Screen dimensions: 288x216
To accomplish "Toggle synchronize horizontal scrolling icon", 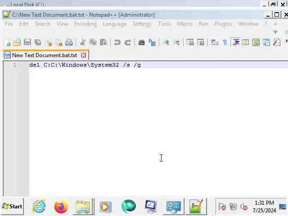I will [x=201, y=42].
